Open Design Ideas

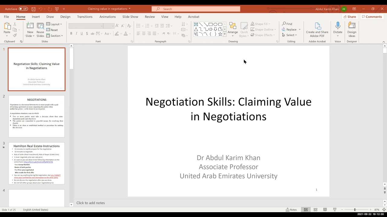pyautogui.click(x=352, y=29)
